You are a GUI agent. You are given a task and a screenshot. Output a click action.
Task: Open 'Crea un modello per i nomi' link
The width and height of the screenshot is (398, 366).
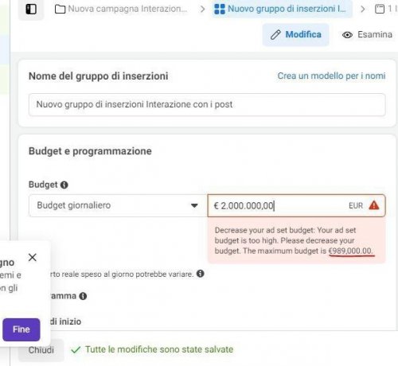331,76
